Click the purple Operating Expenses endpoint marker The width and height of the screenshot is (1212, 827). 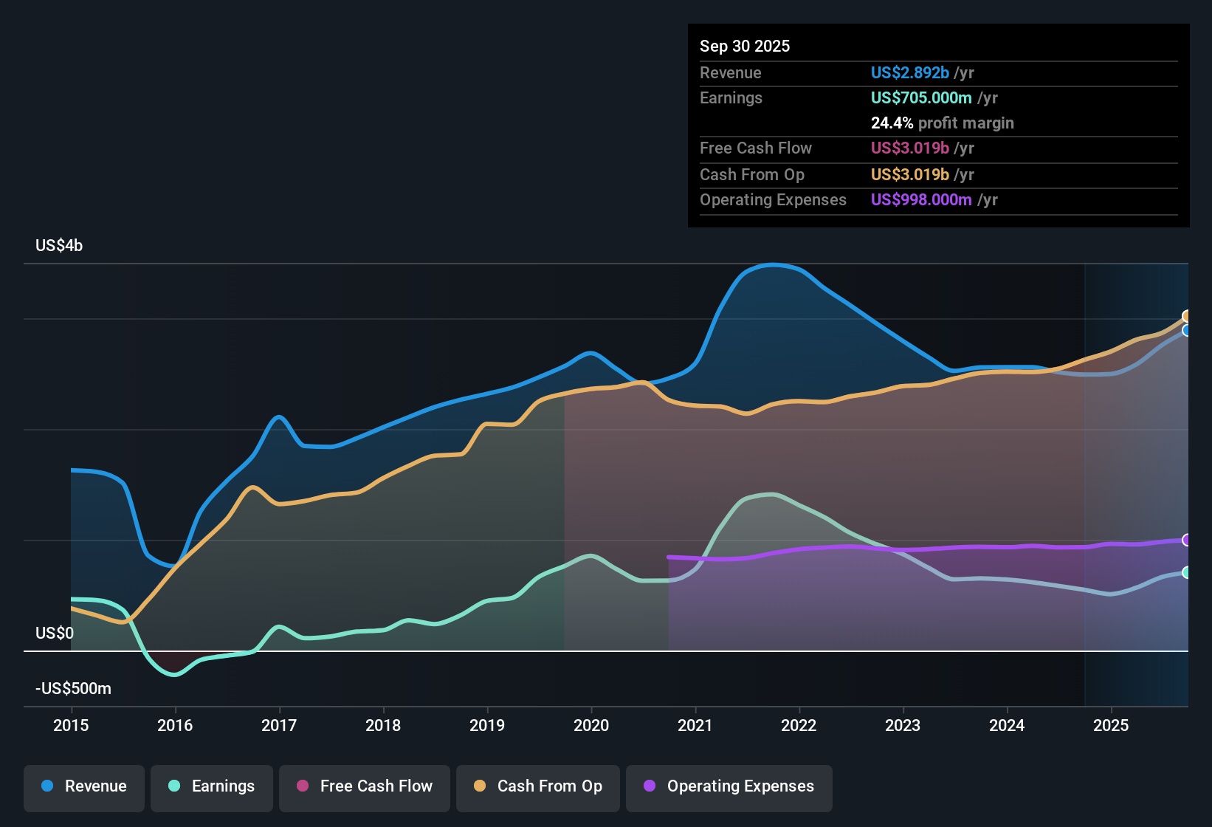[1186, 541]
